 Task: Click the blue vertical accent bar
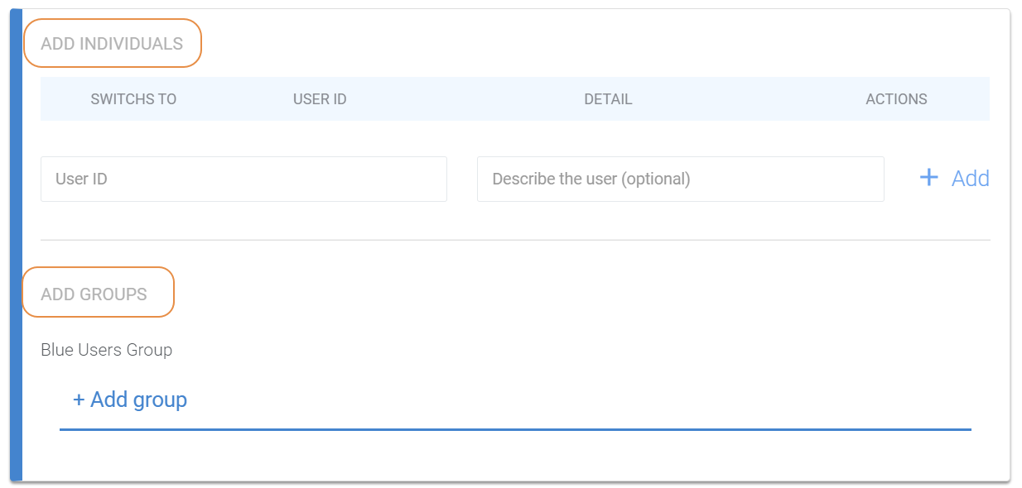coord(16,248)
